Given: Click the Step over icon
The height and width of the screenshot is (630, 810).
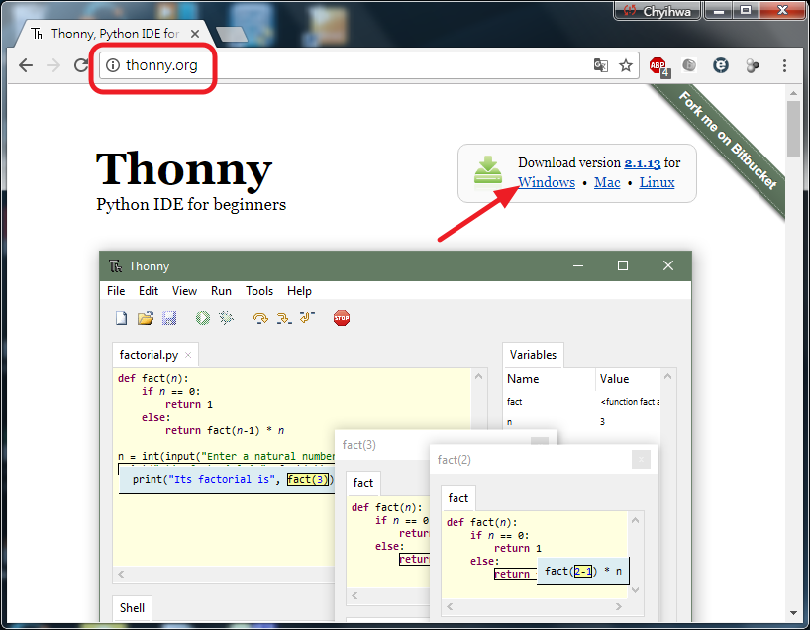Looking at the screenshot, I should tap(260, 318).
